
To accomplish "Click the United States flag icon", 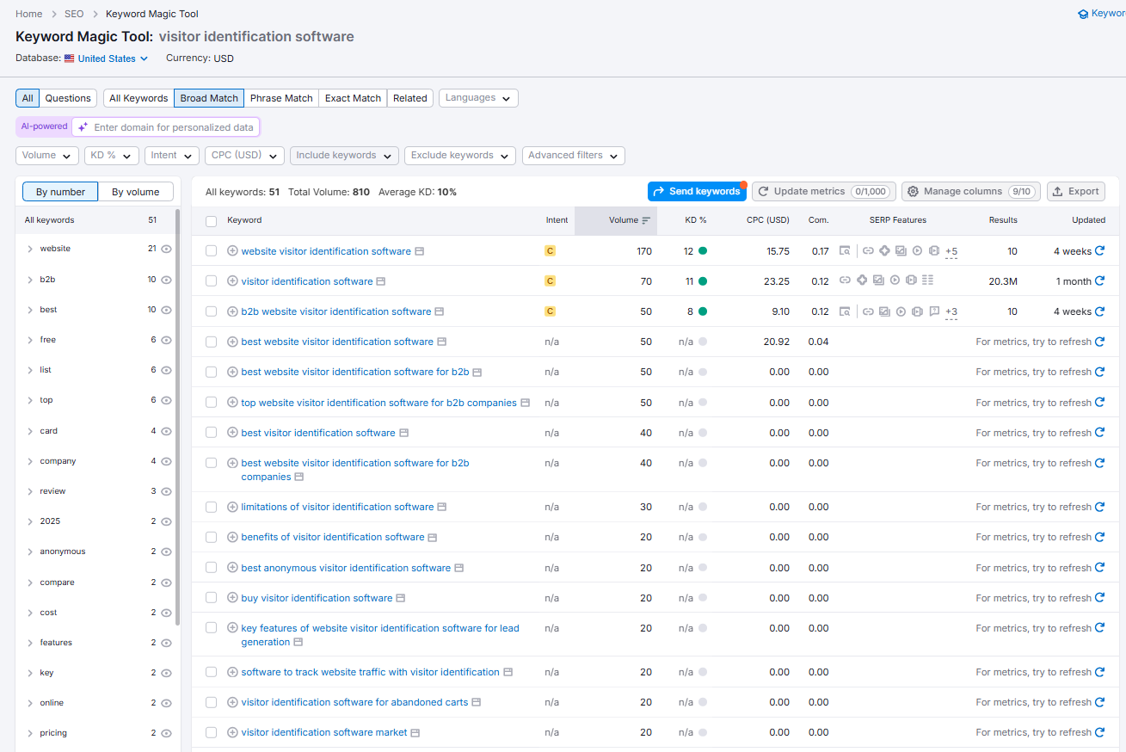I will click(70, 59).
